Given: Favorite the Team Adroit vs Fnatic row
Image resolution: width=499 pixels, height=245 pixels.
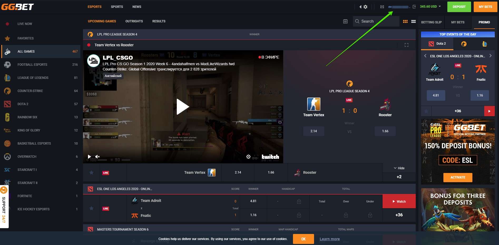Looking at the screenshot, I should click(x=91, y=208).
